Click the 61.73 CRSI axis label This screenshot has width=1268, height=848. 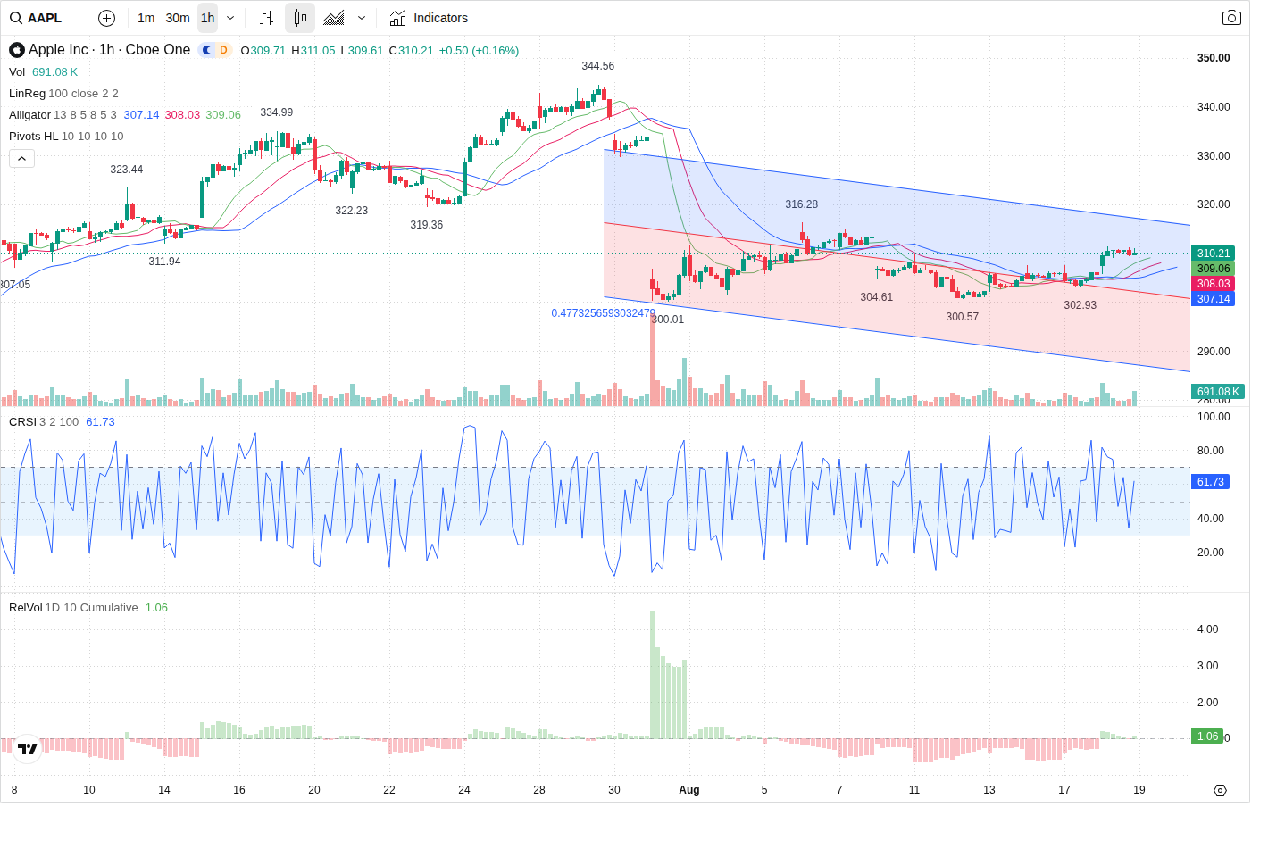pyautogui.click(x=1211, y=482)
